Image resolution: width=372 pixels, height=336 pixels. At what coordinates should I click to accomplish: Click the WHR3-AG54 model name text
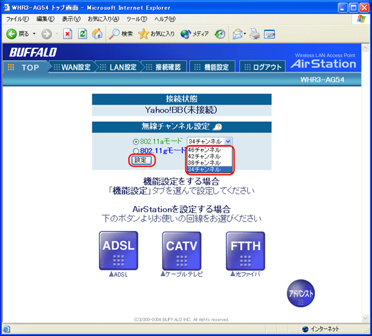322,80
